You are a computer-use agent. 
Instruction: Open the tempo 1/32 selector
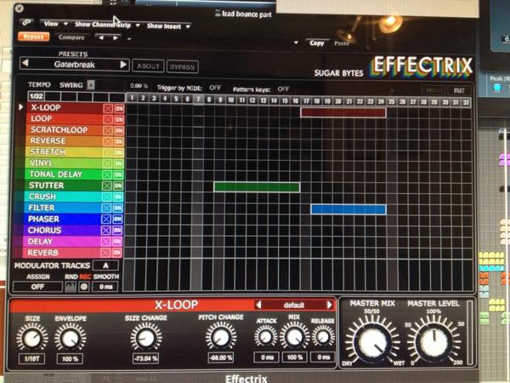[x=36, y=96]
